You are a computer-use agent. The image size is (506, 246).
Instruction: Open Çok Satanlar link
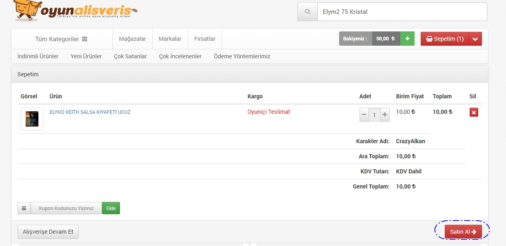tap(131, 56)
